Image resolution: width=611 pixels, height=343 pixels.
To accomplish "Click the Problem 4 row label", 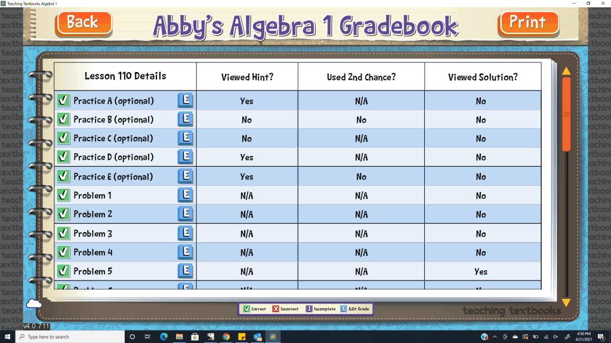I will pyautogui.click(x=92, y=252).
